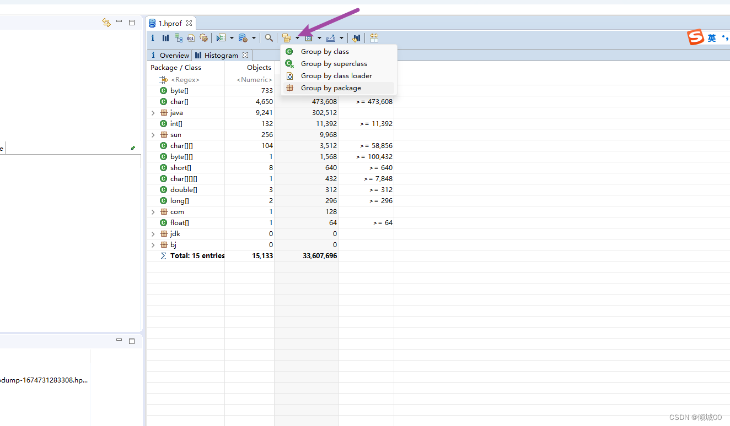730x426 pixels.
Task: Click the class icon beside int[]
Action: [x=163, y=124]
